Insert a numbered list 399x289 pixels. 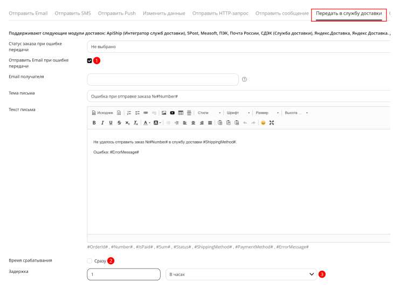point(129,113)
